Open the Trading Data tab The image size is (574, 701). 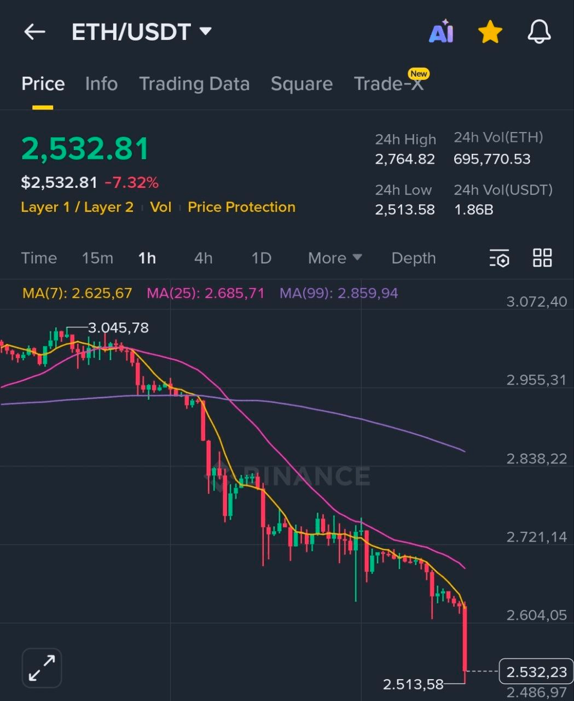point(194,84)
